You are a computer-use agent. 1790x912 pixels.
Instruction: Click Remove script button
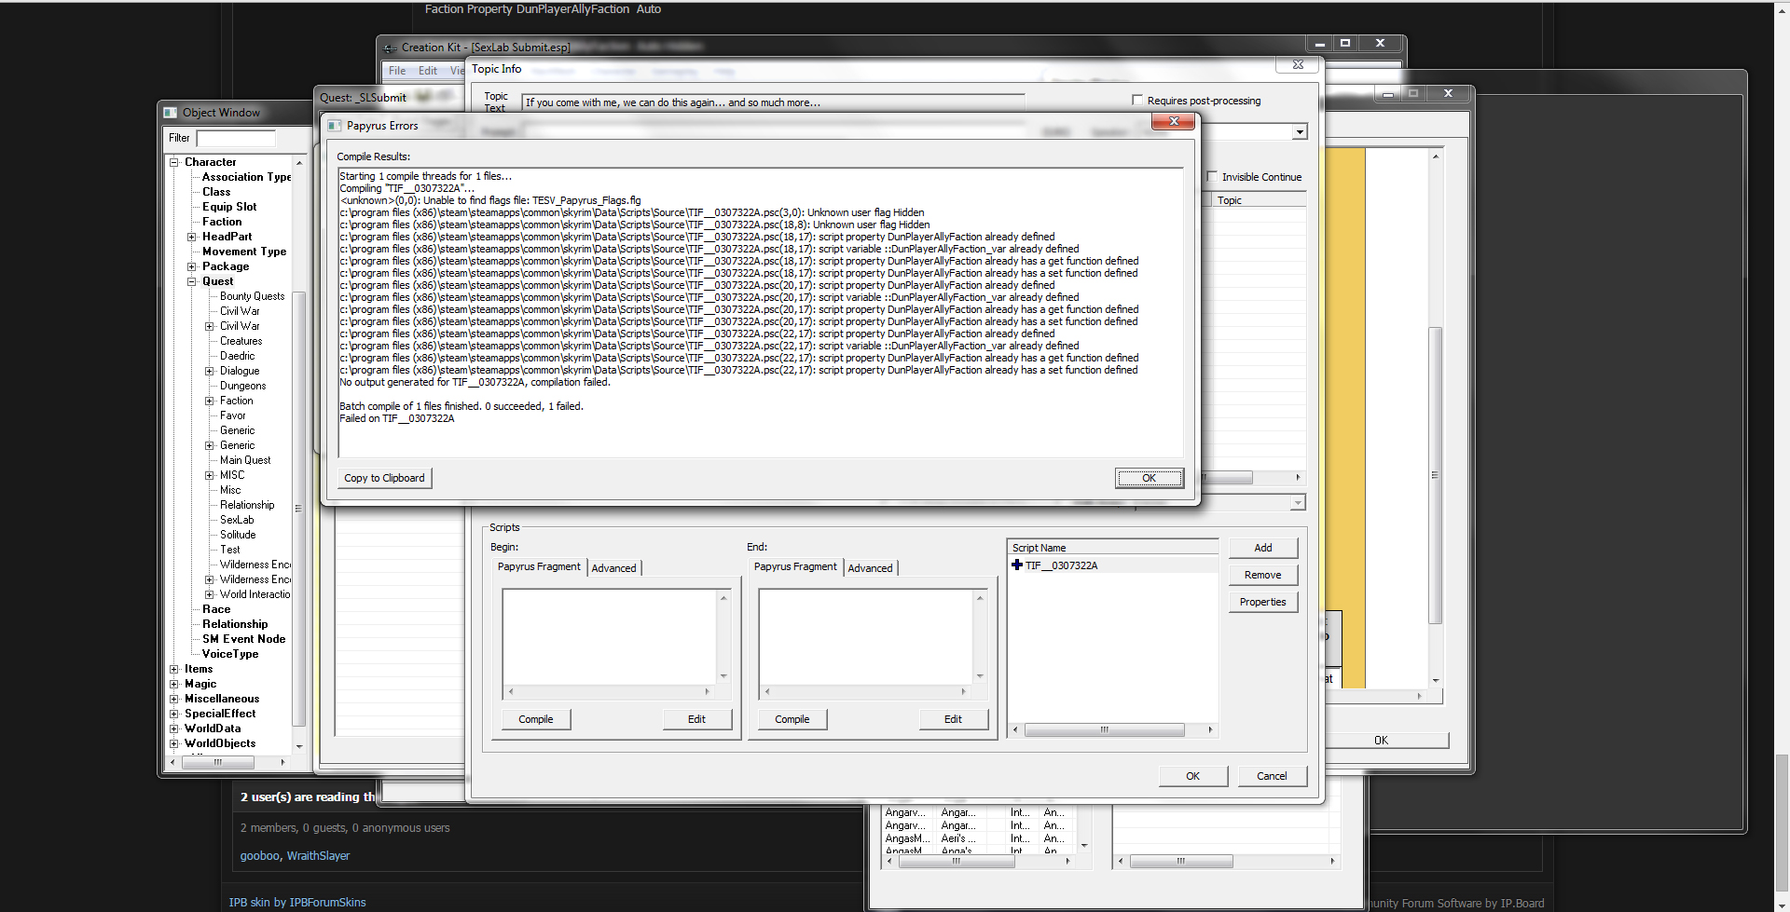(1263, 575)
